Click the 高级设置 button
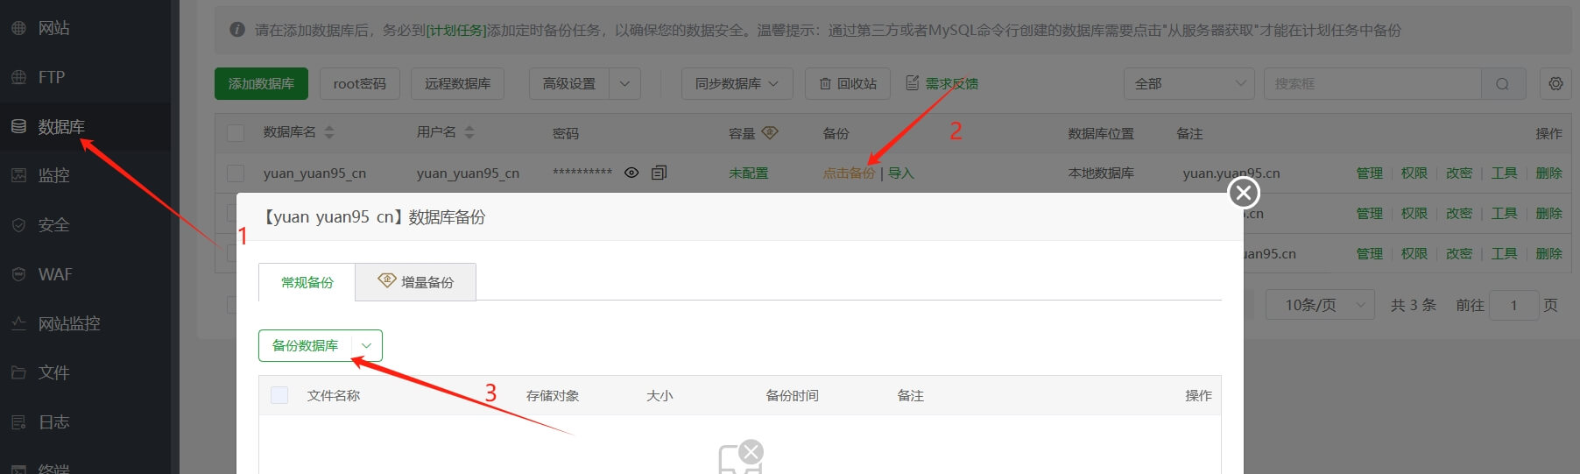This screenshot has width=1580, height=474. tap(569, 83)
